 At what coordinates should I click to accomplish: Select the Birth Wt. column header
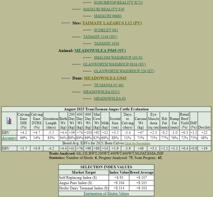[x=63, y=121]
